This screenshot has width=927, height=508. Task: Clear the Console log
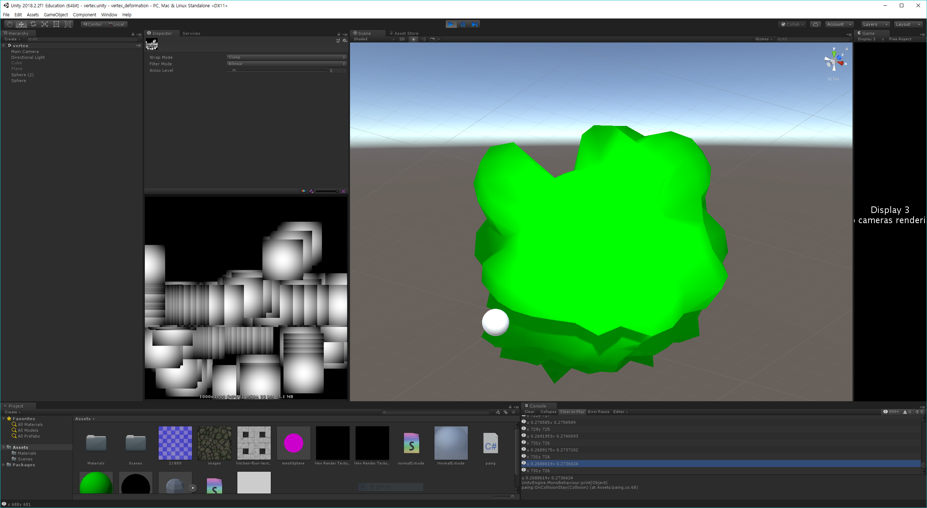pyautogui.click(x=529, y=412)
